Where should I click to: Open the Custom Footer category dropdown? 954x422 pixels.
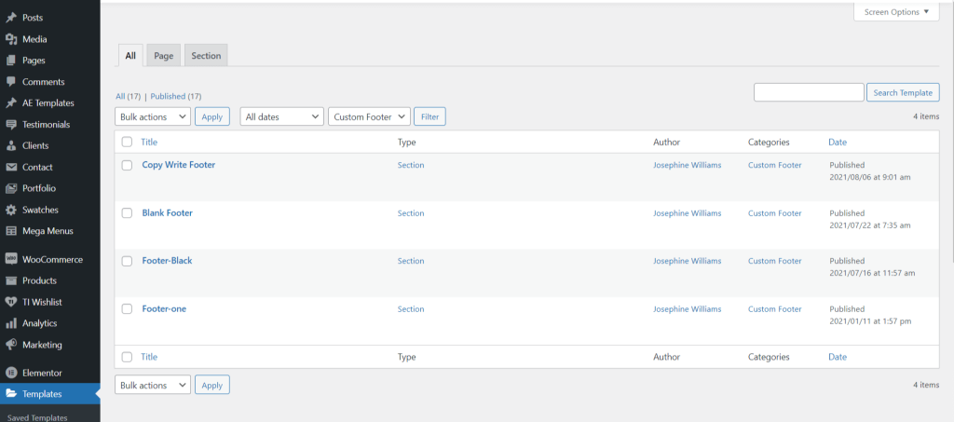pos(369,116)
